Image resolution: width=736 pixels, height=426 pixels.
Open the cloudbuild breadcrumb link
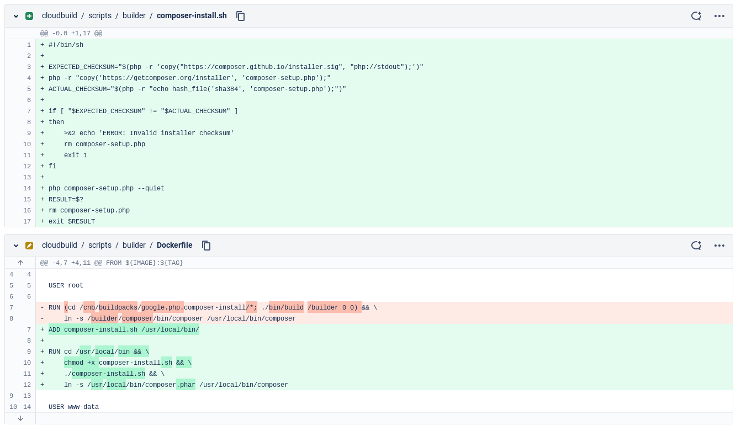pos(60,16)
